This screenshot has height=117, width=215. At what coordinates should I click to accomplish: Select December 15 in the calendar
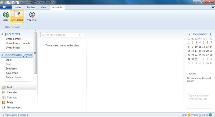189,51
